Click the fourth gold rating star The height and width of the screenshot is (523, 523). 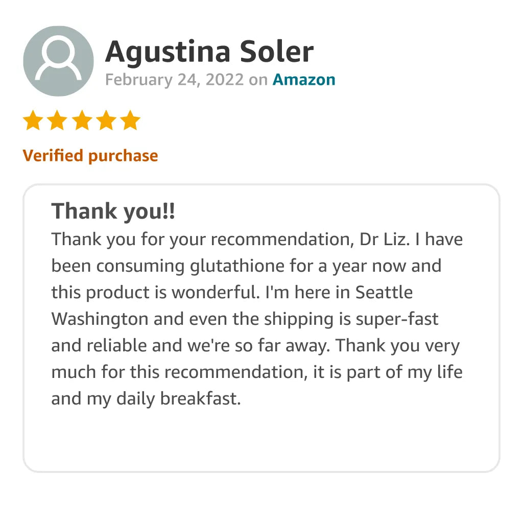pos(106,121)
